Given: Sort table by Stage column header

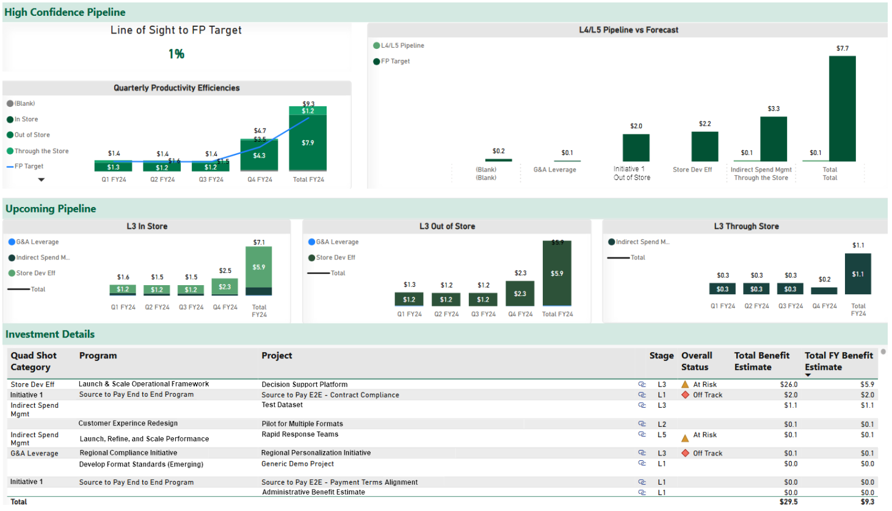Looking at the screenshot, I should (x=661, y=356).
